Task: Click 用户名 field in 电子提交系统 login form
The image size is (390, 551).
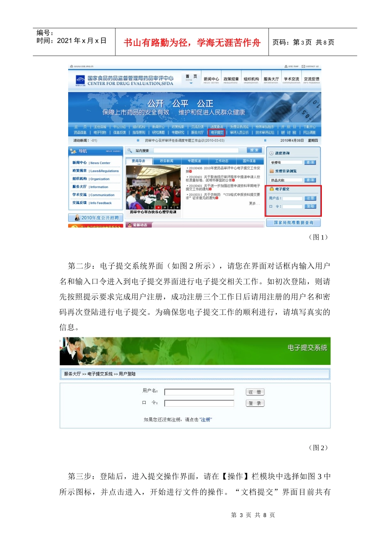Action: (199, 392)
